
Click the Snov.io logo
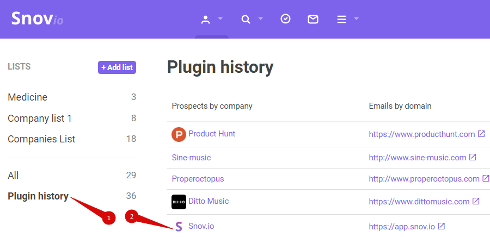[x=37, y=18]
